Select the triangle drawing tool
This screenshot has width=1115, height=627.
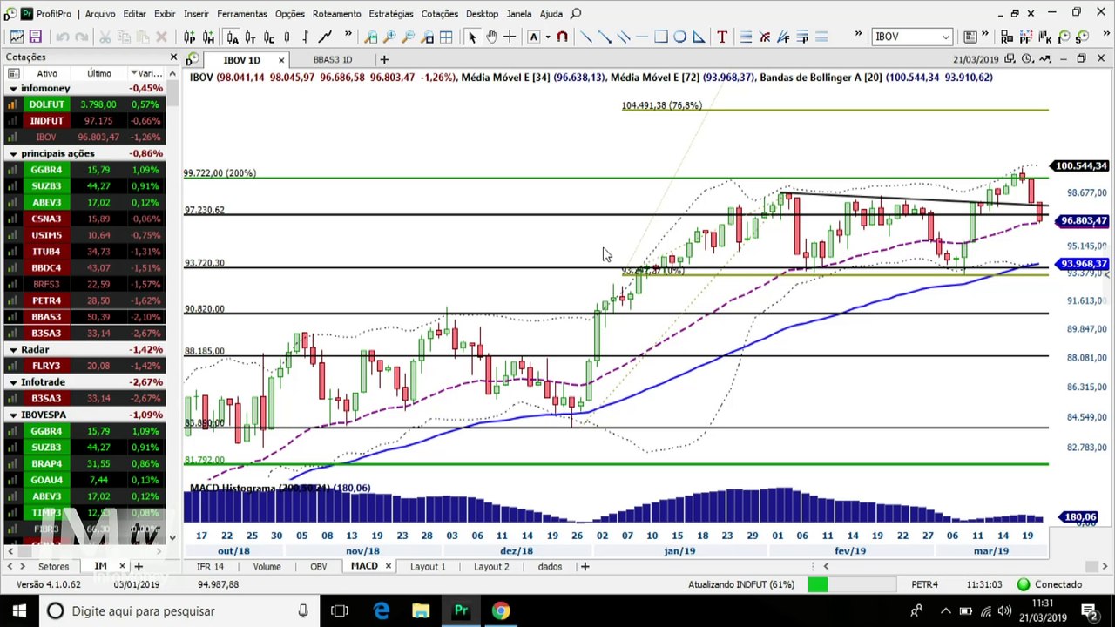pos(699,37)
